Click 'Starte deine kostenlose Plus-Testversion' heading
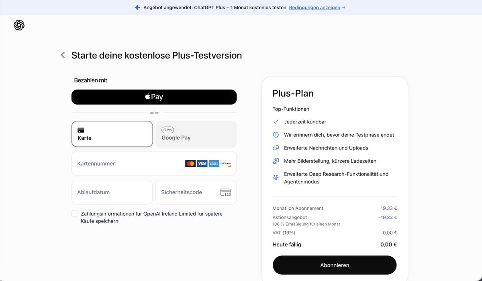The height and width of the screenshot is (281, 482). point(157,55)
